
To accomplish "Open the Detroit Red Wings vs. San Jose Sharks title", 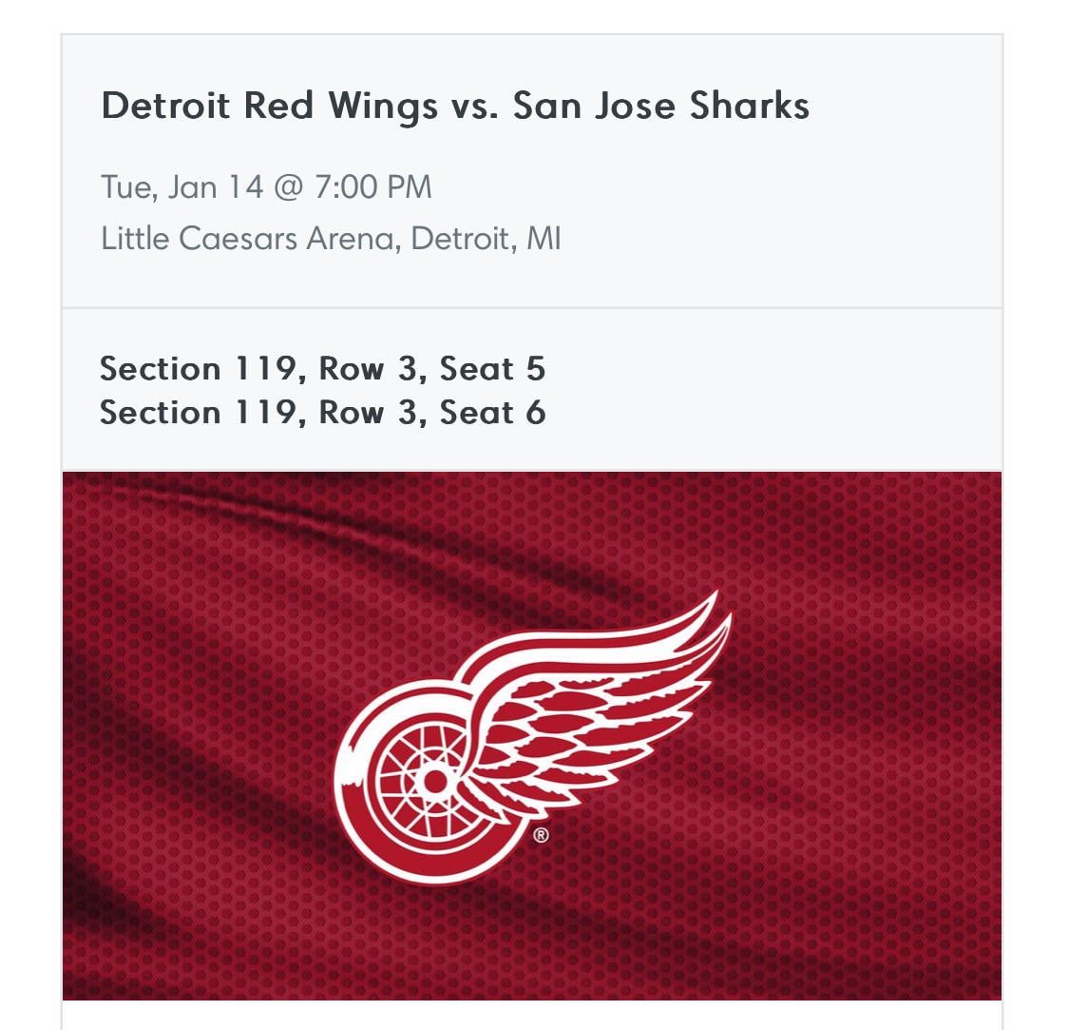I will pyautogui.click(x=455, y=106).
